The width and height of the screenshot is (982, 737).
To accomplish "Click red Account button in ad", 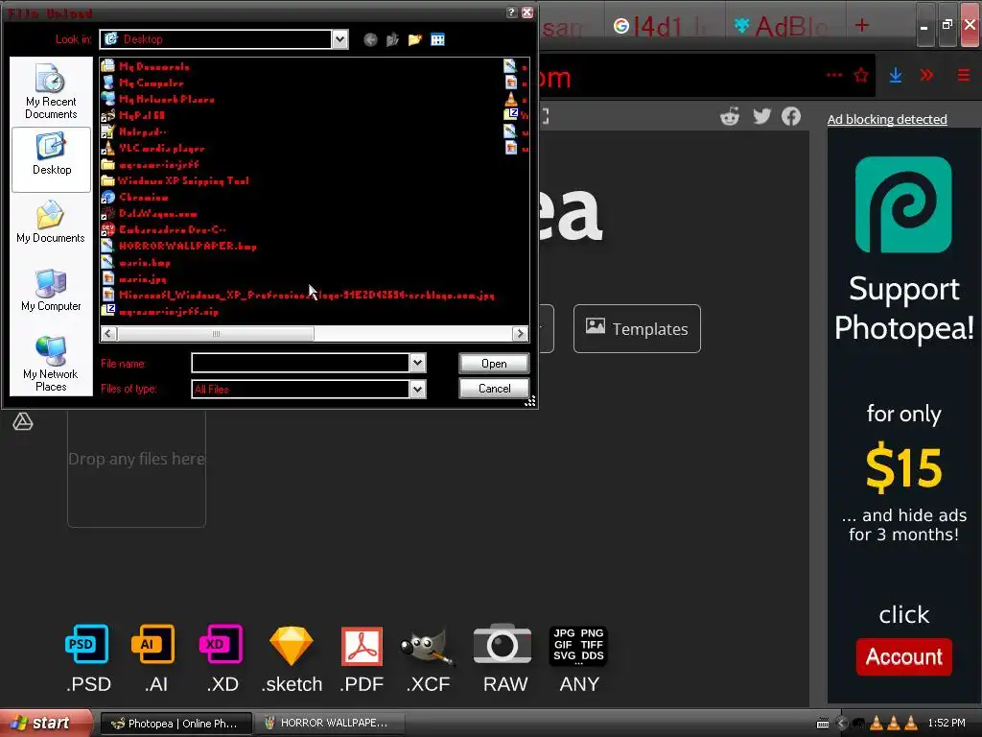I will point(903,656).
